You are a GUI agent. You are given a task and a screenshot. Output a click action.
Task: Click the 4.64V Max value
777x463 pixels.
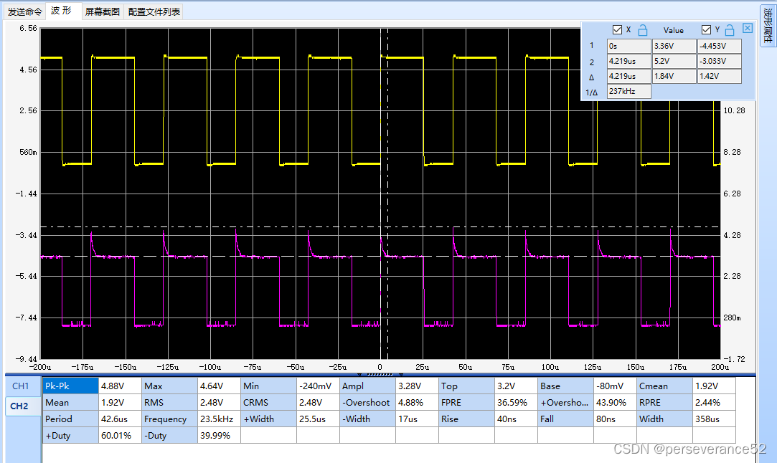click(219, 386)
